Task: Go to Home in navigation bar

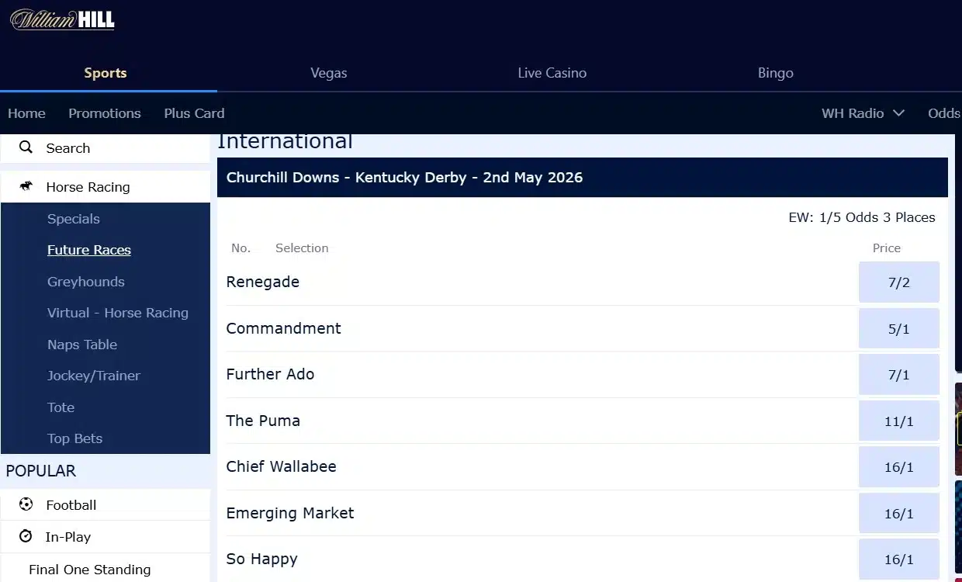Action: tap(26, 113)
